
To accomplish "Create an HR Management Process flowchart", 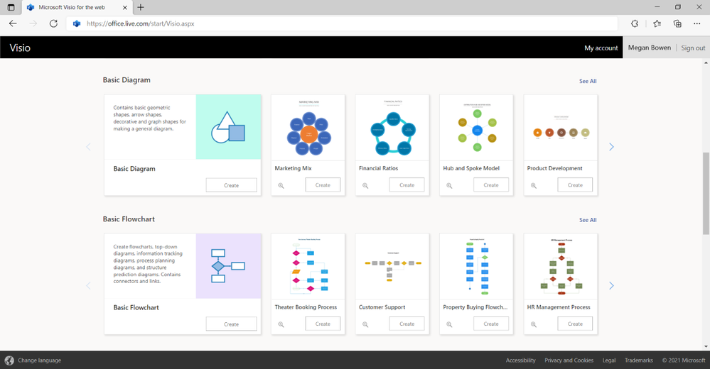I will click(575, 324).
